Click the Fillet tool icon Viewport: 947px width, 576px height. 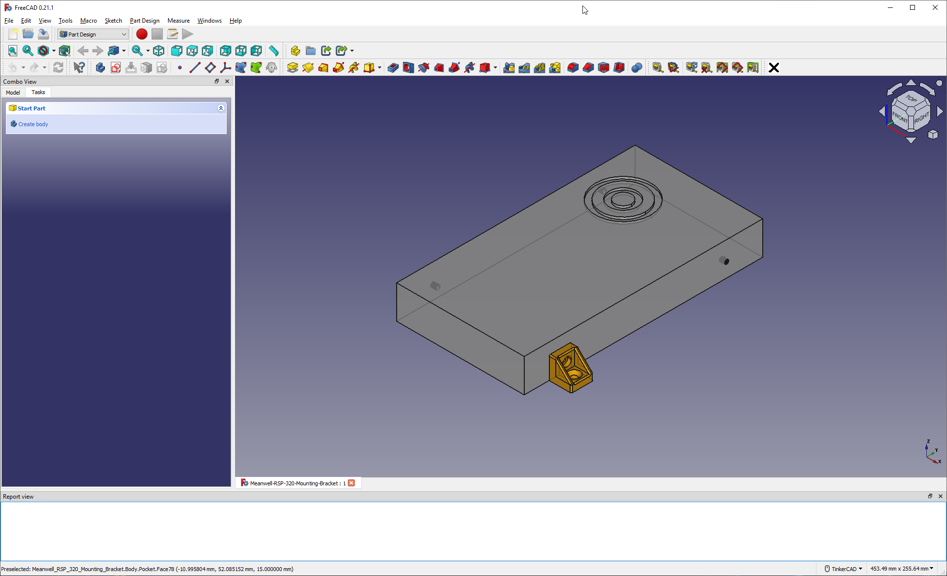[573, 68]
